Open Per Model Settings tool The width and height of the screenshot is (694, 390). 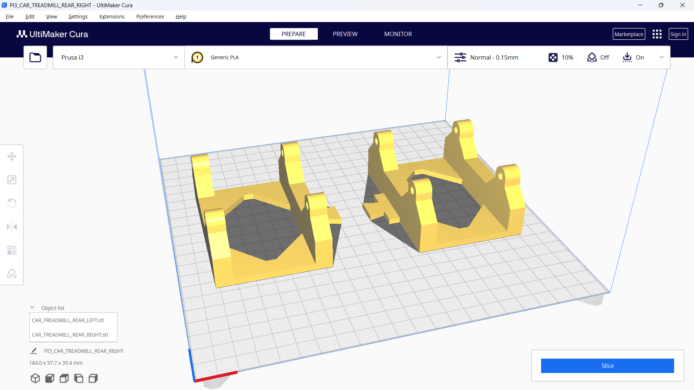tap(12, 250)
